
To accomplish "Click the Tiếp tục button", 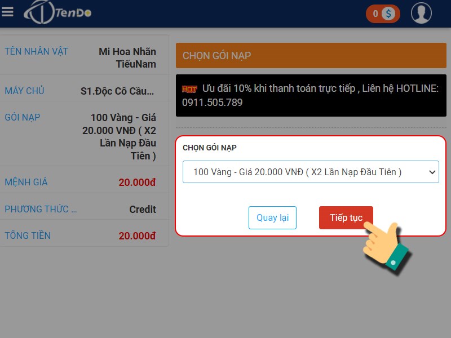I will (x=346, y=217).
